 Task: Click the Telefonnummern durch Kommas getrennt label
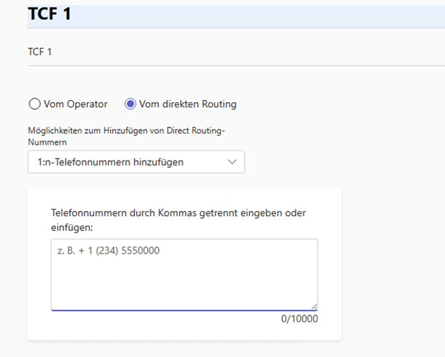178,220
